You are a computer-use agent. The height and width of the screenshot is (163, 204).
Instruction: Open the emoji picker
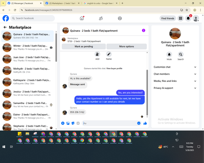point(139,123)
